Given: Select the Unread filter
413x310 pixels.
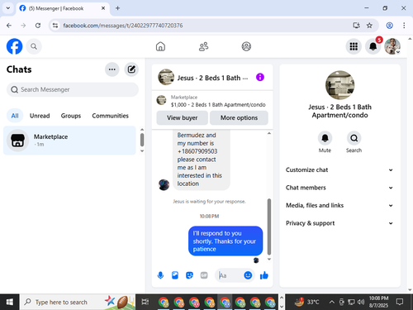Looking at the screenshot, I should [40, 116].
